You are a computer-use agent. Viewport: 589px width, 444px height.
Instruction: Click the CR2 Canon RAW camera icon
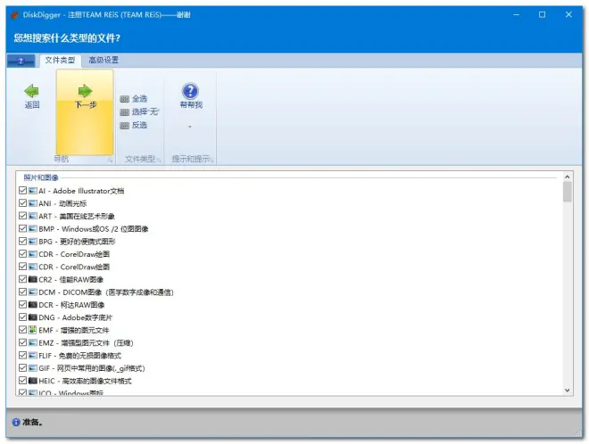(33, 279)
